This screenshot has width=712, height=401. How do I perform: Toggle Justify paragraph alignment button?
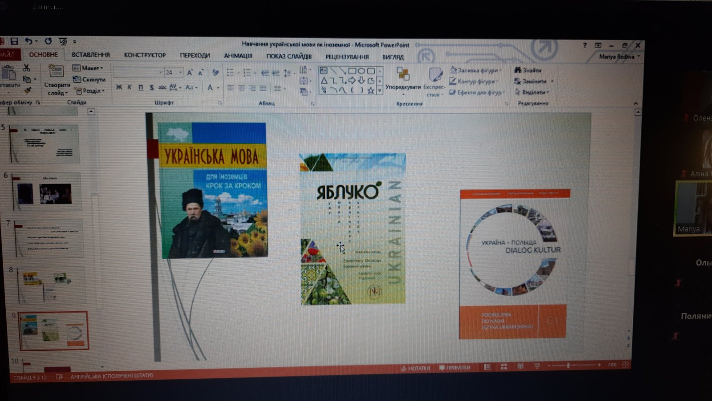pos(263,88)
